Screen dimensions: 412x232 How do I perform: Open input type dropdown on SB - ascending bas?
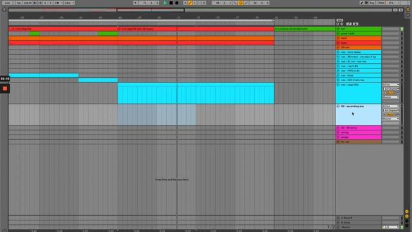(391, 106)
